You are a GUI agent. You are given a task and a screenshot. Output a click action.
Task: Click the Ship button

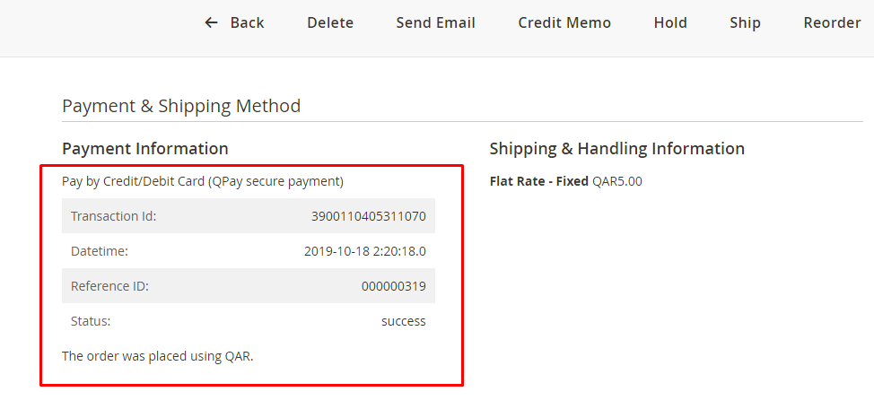745,22
